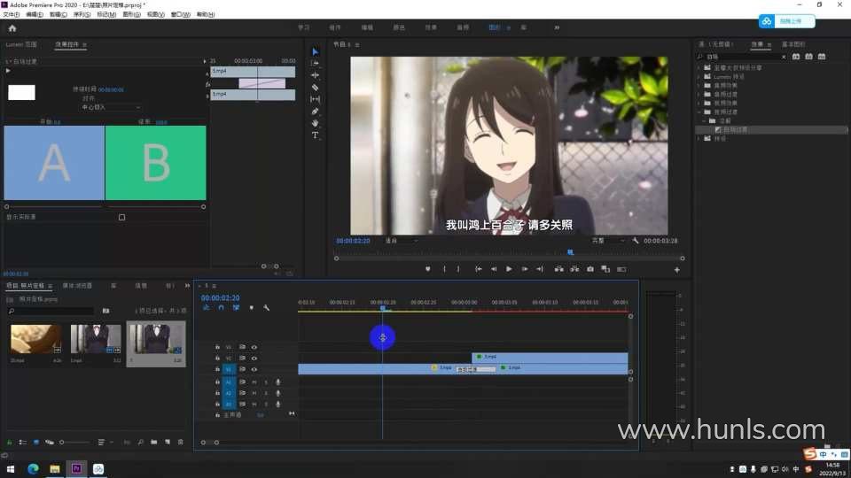Select the Type (T) tool
This screenshot has width=851, height=478.
pos(315,135)
